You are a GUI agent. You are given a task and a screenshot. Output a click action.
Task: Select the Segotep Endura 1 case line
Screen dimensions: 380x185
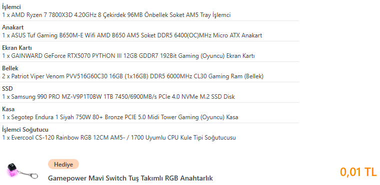(x=120, y=118)
